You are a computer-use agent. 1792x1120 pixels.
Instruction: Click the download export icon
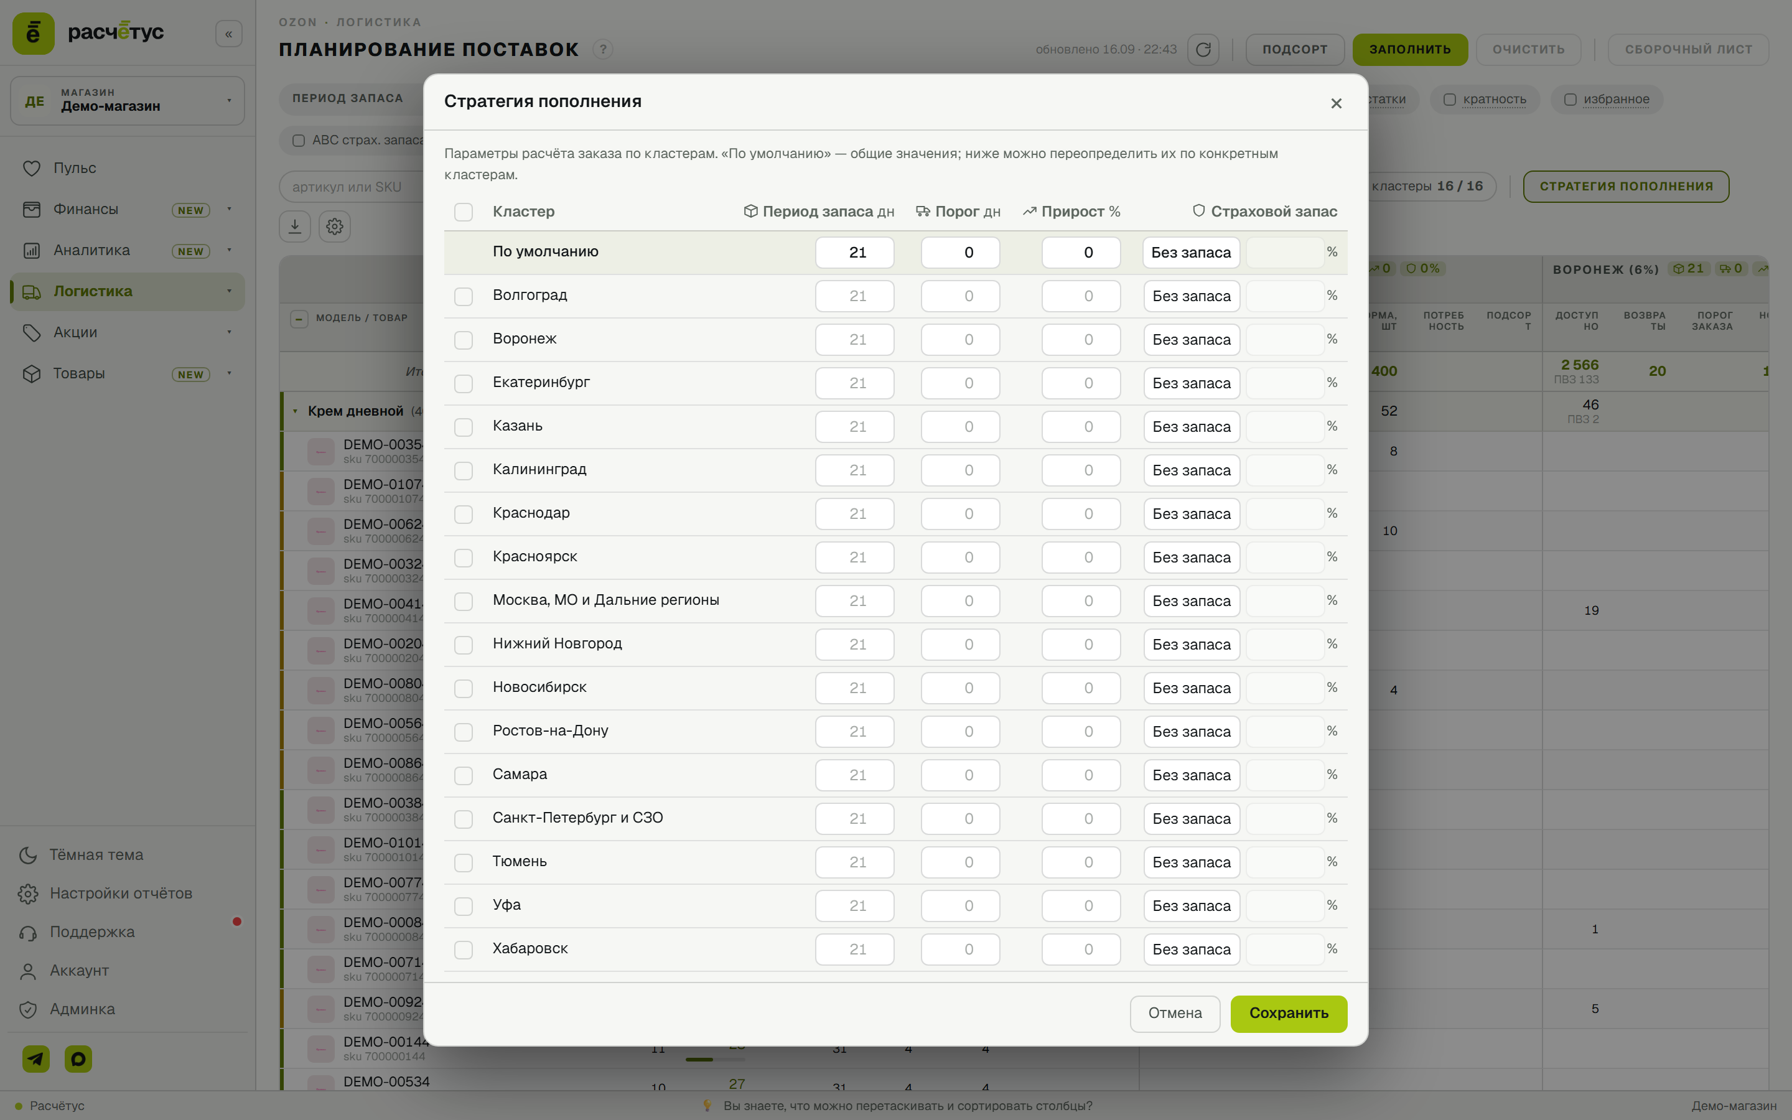tap(295, 226)
